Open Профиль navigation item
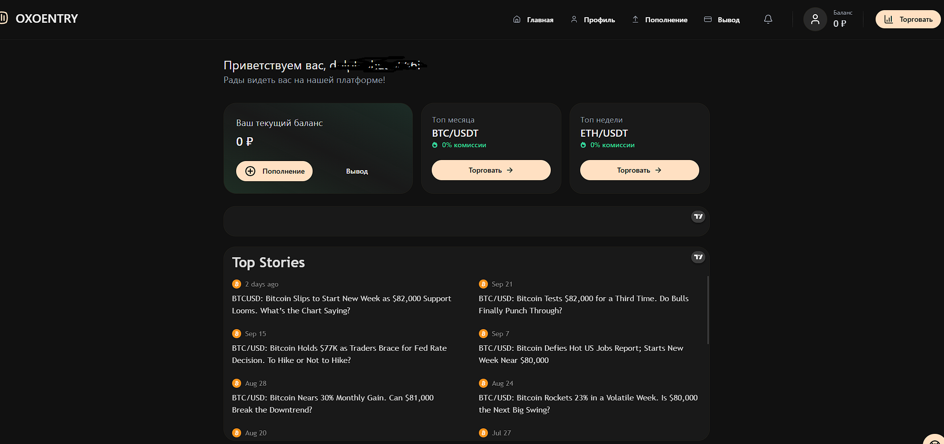The height and width of the screenshot is (444, 944). click(593, 20)
